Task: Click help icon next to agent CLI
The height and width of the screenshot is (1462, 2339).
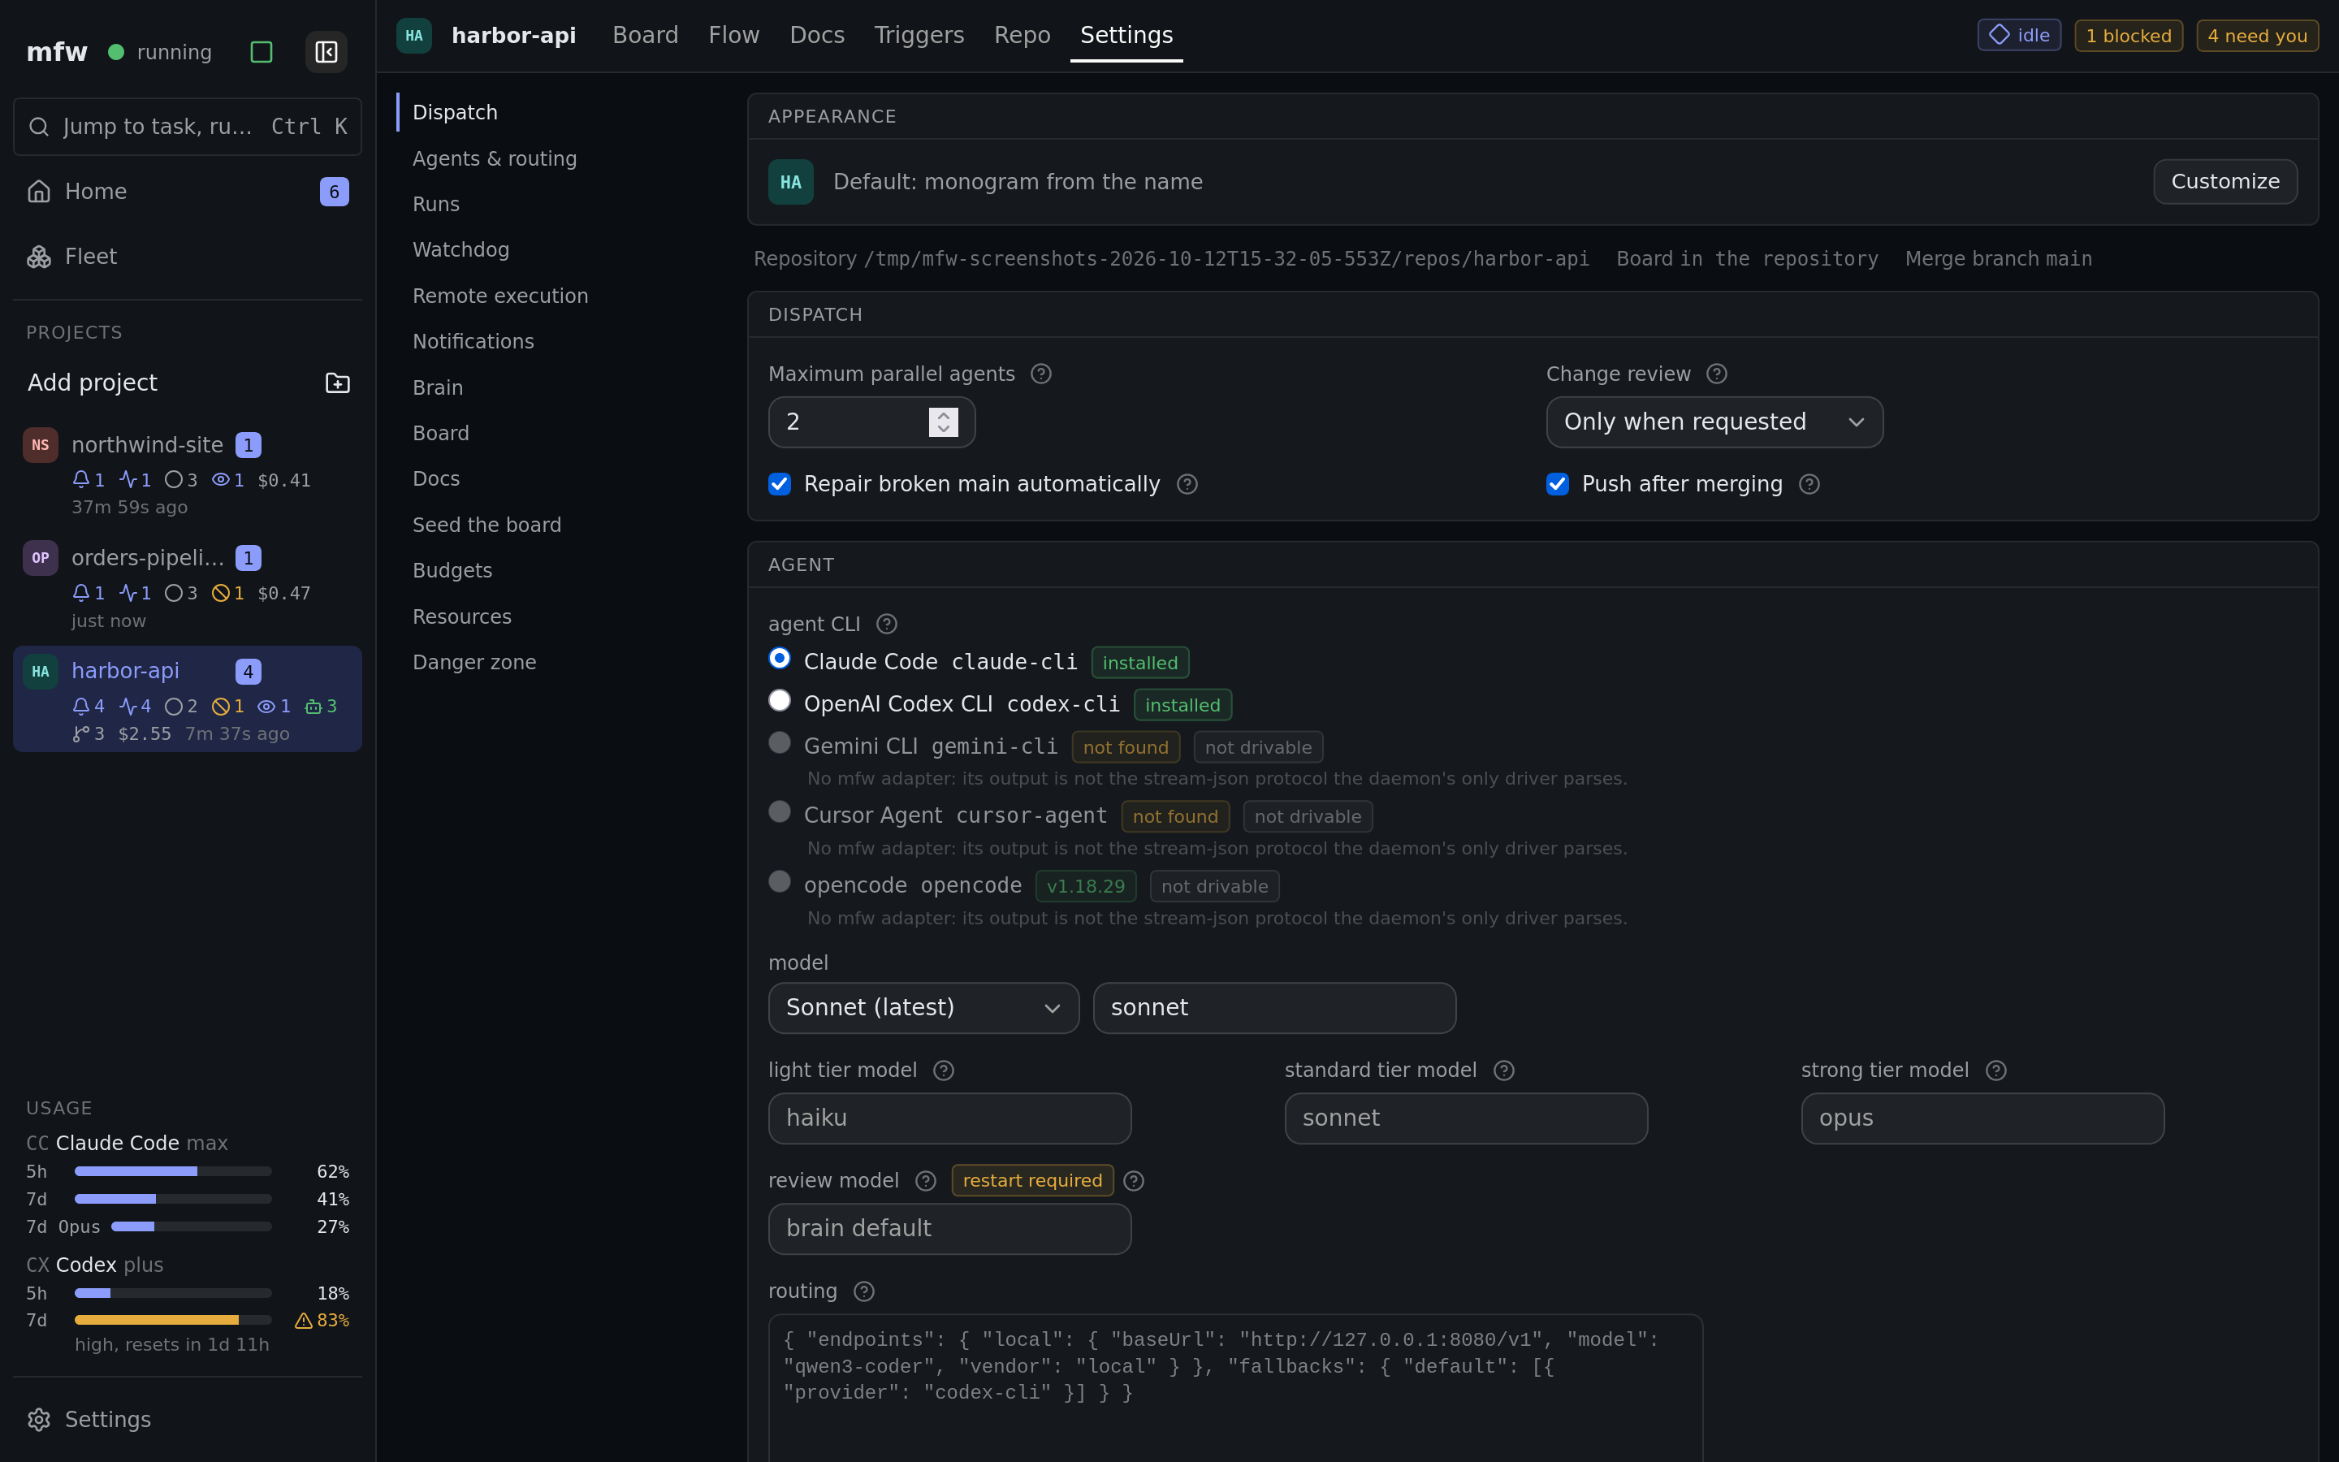Action: (x=886, y=625)
